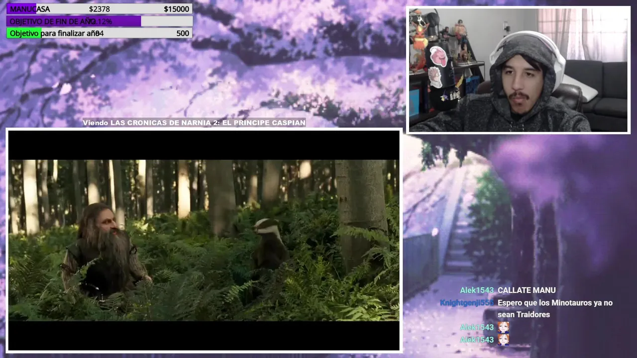Click the green 'Objetivo para finalizar año' bar
Screen dimensions: 637x358
tap(100, 33)
